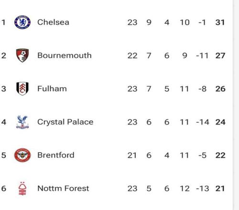Screen dimensions: 239x210
Task: Open the Nottm Forest team link
Action: (x=63, y=189)
